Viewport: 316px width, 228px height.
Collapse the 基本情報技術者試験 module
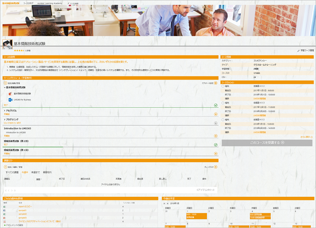tap(5, 87)
